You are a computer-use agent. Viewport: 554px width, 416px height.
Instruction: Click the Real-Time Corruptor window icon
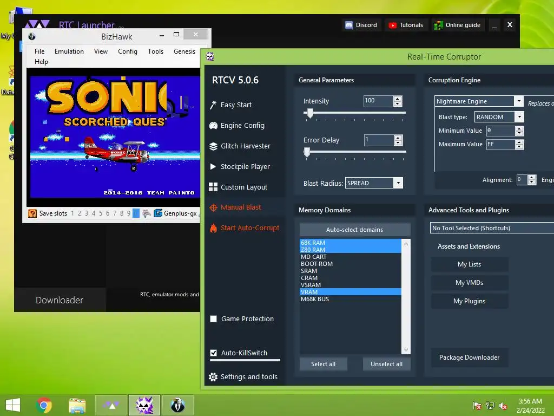(x=210, y=56)
